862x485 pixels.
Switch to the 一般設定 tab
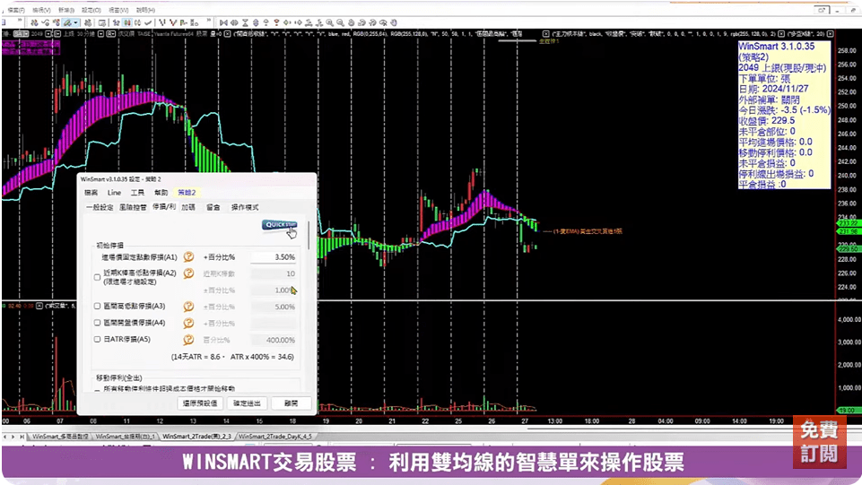pyautogui.click(x=100, y=208)
